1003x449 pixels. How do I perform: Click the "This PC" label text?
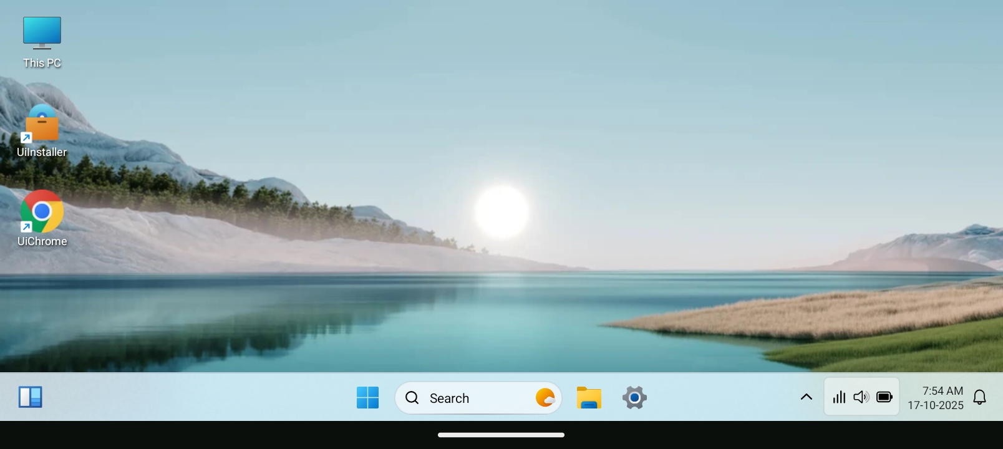coord(42,63)
